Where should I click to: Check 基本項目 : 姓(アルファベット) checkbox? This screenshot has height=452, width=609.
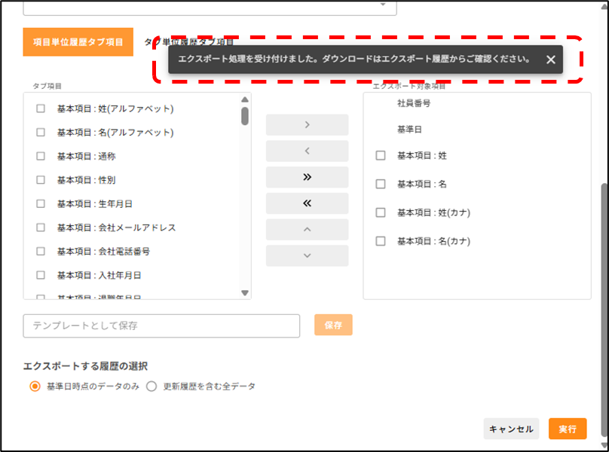(41, 108)
